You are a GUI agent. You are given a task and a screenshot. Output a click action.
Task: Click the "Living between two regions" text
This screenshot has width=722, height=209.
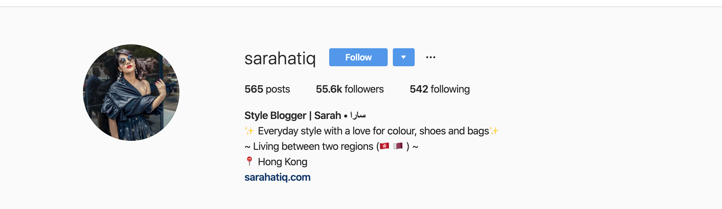point(313,146)
